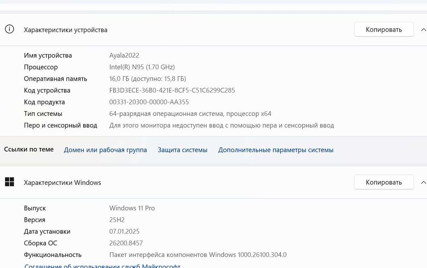Select Пакет интерфейса компонентов Windows value
The image size is (427, 268).
[x=198, y=255]
